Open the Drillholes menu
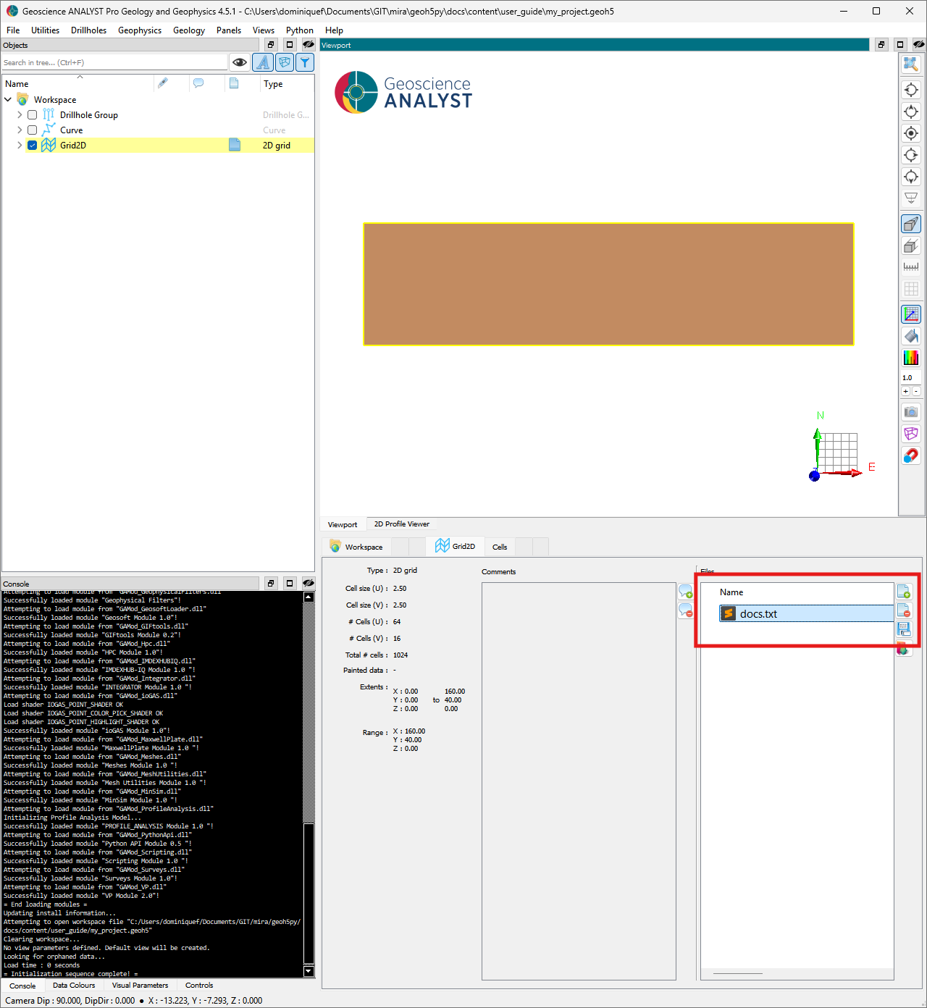The width and height of the screenshot is (927, 1008). pos(88,30)
